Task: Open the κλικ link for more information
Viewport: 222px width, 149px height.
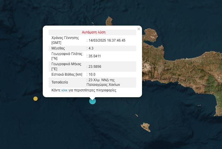Action: pyautogui.click(x=64, y=90)
